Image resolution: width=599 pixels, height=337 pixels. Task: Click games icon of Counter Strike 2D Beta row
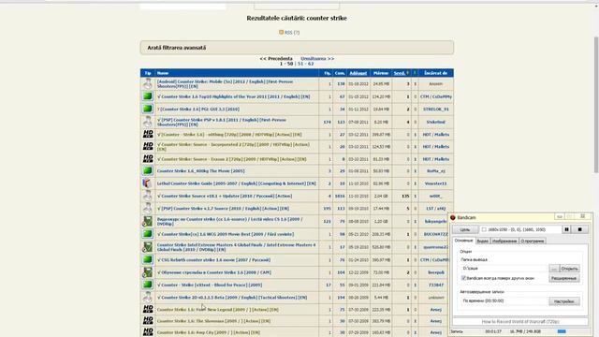pyautogui.click(x=148, y=298)
